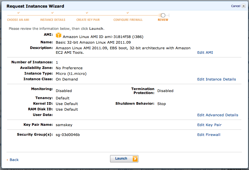Image resolution: width=249 pixels, height=170 pixels.
Task: Click the AMI description text
Action: click(123, 50)
